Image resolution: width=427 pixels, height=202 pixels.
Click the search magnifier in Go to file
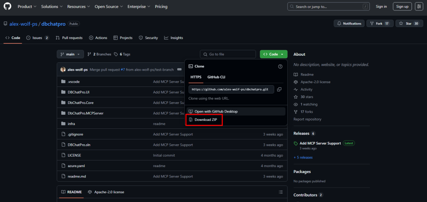click(x=205, y=54)
